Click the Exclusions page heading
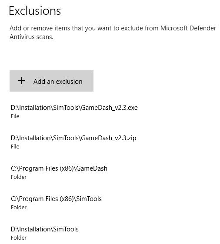The height and width of the screenshot is (244, 220). [x=35, y=11]
